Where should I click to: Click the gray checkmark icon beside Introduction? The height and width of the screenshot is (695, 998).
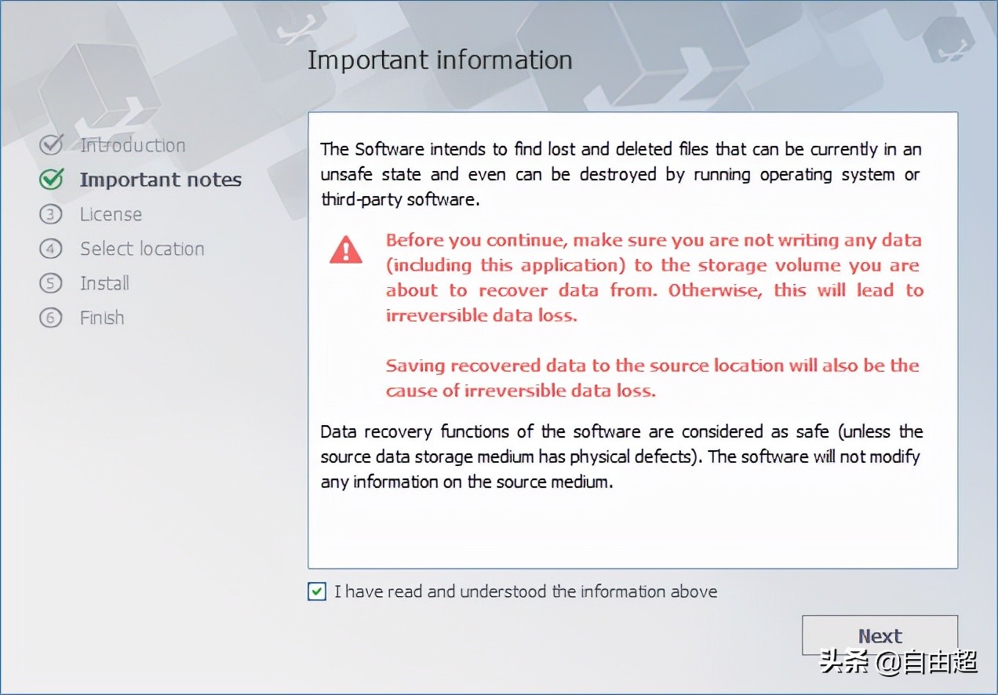(x=51, y=145)
